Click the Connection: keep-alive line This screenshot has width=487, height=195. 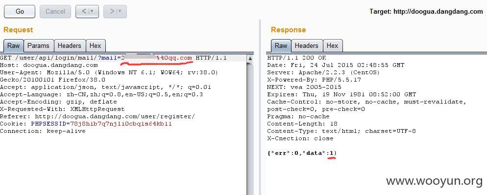click(x=43, y=131)
